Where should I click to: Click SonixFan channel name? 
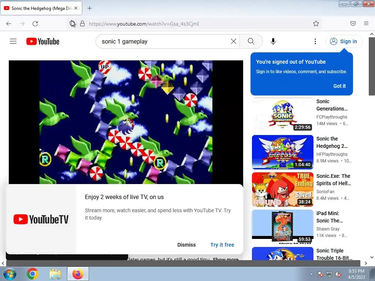click(x=325, y=192)
